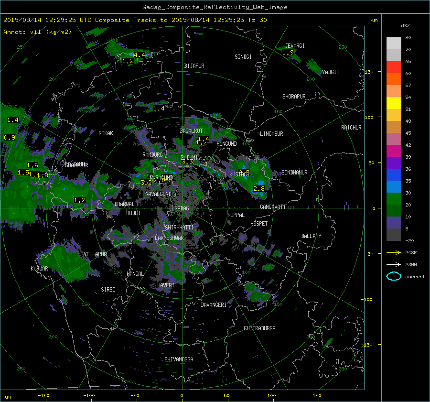Image resolution: width=430 pixels, height=402 pixels.
Task: Click the SHIRAHATTI city label
Action: [x=179, y=228]
